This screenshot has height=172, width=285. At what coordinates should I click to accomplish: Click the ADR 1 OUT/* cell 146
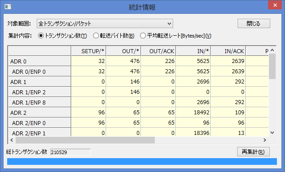123,81
